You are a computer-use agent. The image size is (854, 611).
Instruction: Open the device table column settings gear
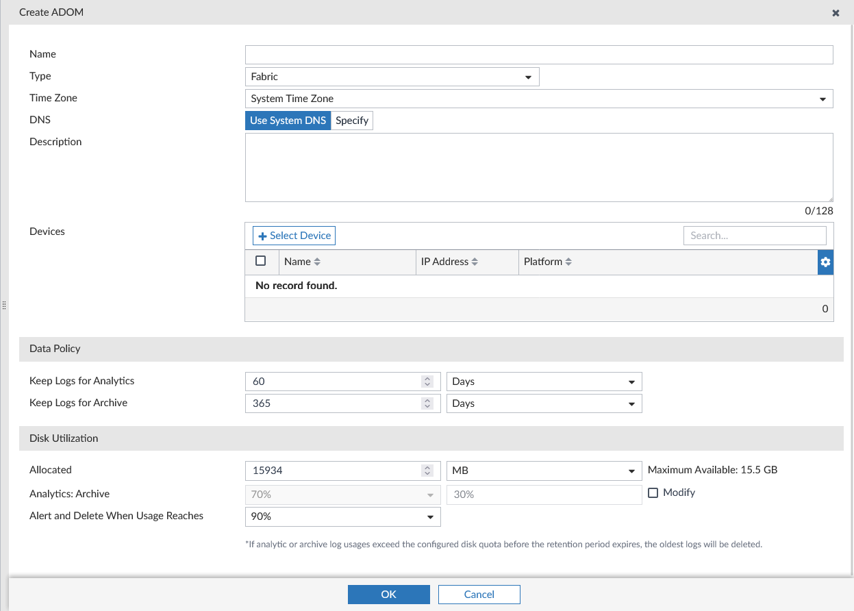point(825,262)
